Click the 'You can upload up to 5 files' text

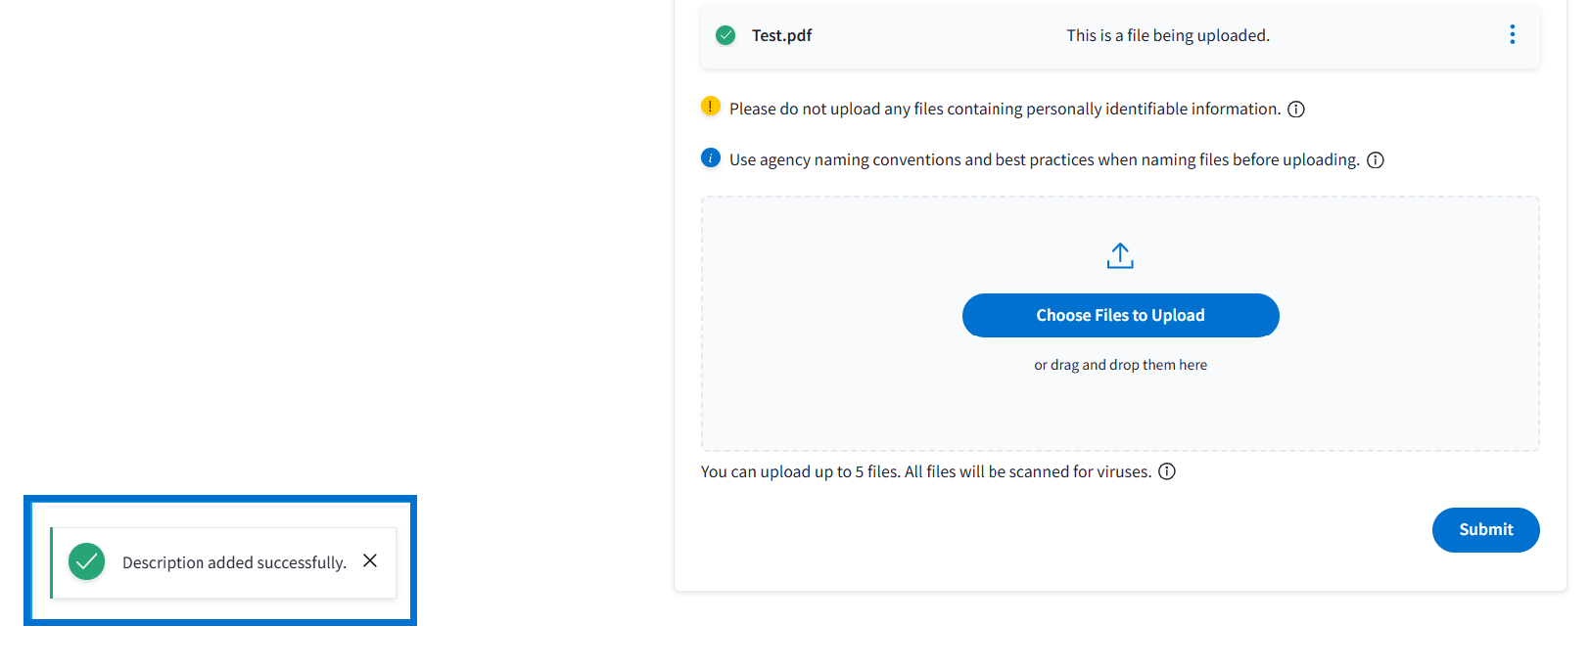pos(925,471)
